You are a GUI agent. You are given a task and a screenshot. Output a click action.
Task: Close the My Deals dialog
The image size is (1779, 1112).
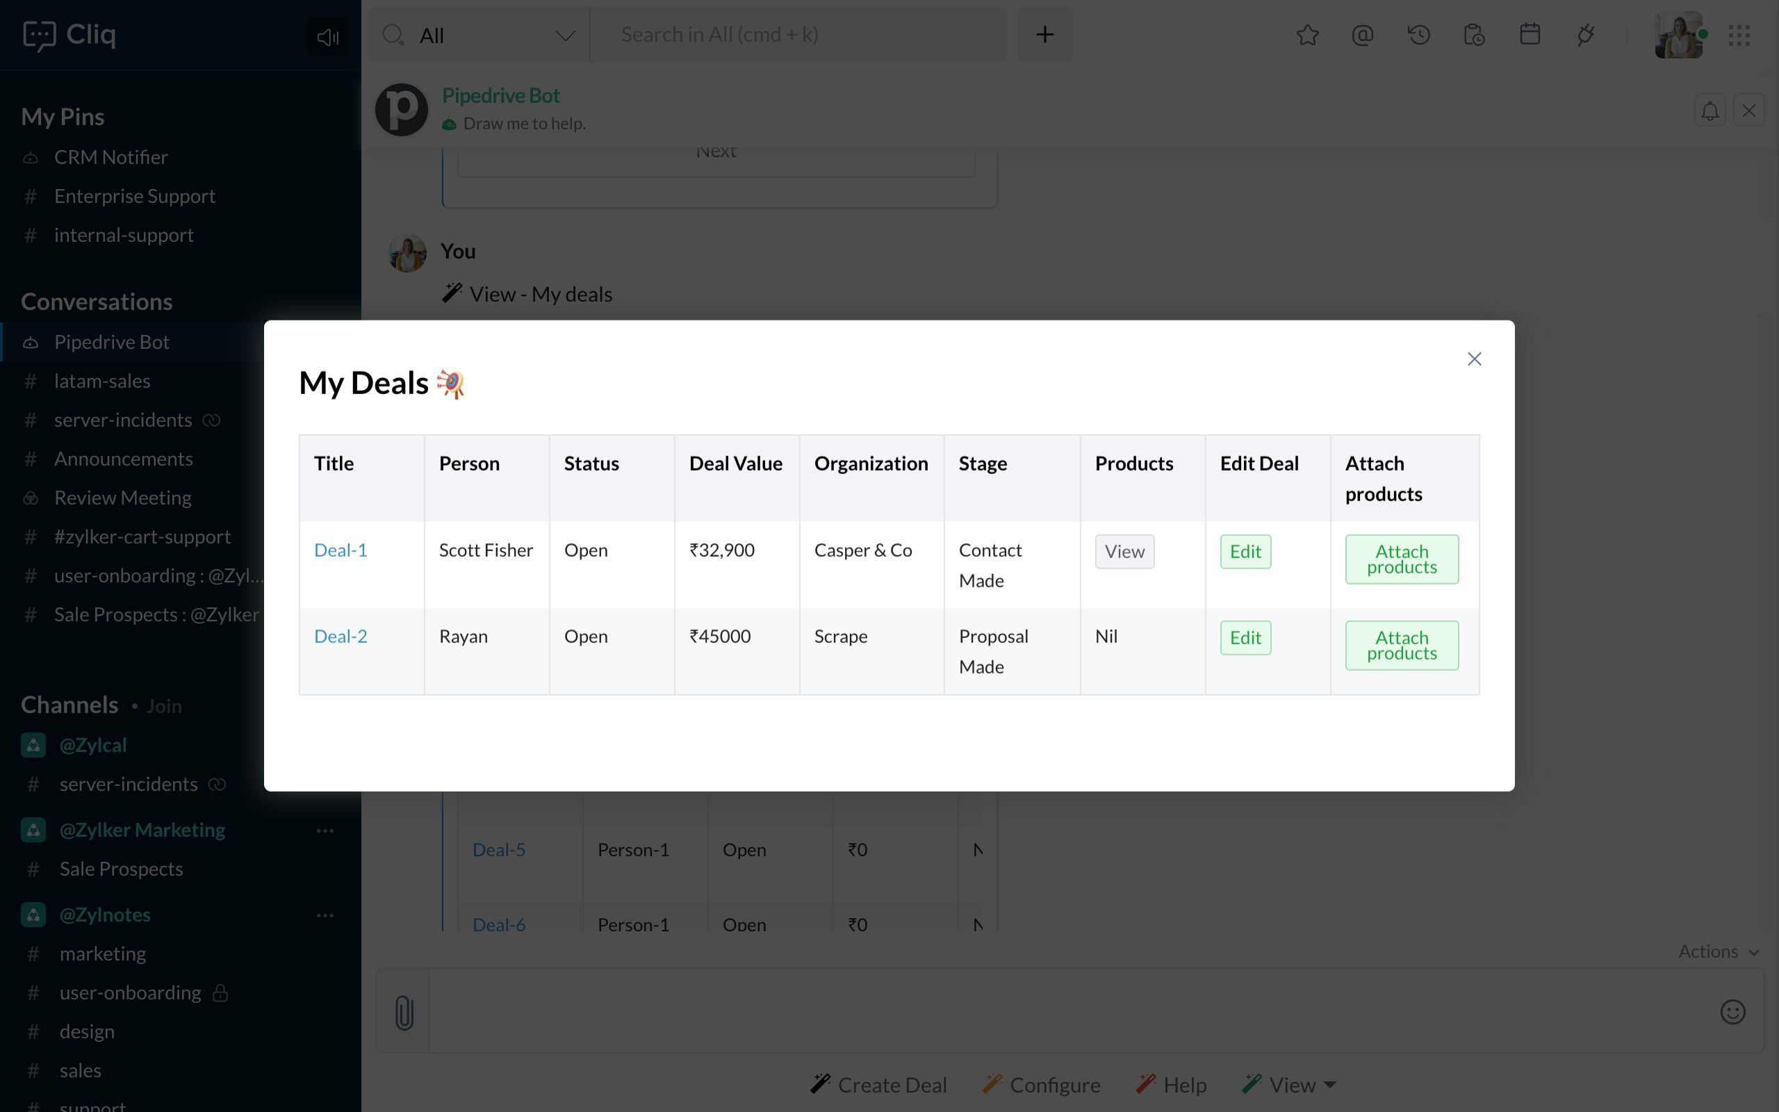click(x=1474, y=359)
